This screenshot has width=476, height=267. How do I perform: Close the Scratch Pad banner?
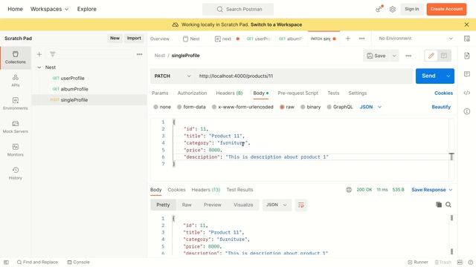[x=466, y=24]
